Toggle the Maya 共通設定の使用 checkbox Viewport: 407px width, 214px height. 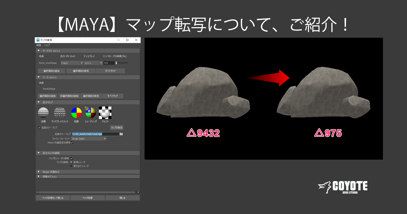[72, 143]
